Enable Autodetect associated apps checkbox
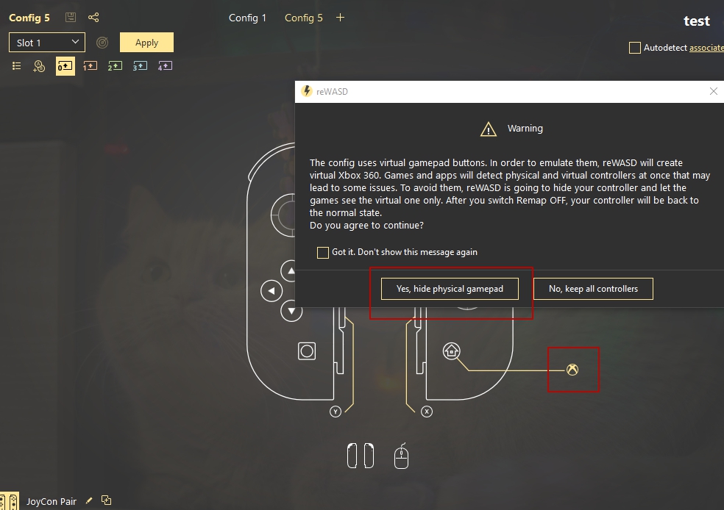 [x=635, y=48]
